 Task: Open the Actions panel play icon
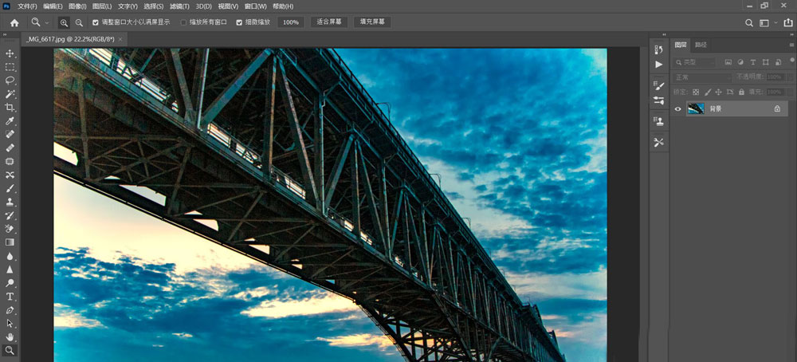[658, 64]
